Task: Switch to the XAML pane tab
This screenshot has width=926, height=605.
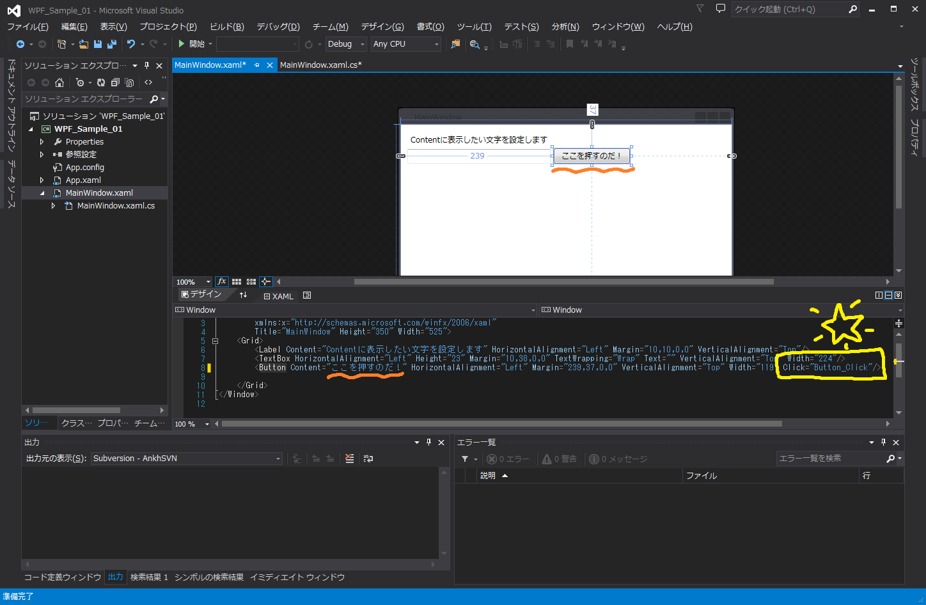Action: [x=279, y=296]
